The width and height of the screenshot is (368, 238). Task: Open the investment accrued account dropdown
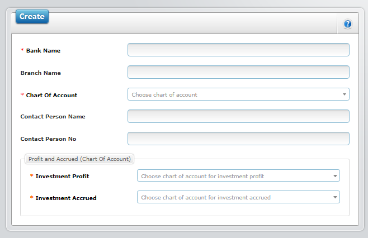tap(238, 197)
